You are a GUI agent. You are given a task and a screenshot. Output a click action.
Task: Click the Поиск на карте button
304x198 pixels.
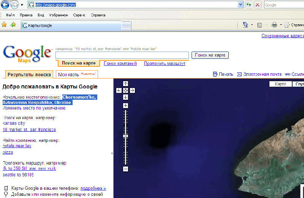210,55
